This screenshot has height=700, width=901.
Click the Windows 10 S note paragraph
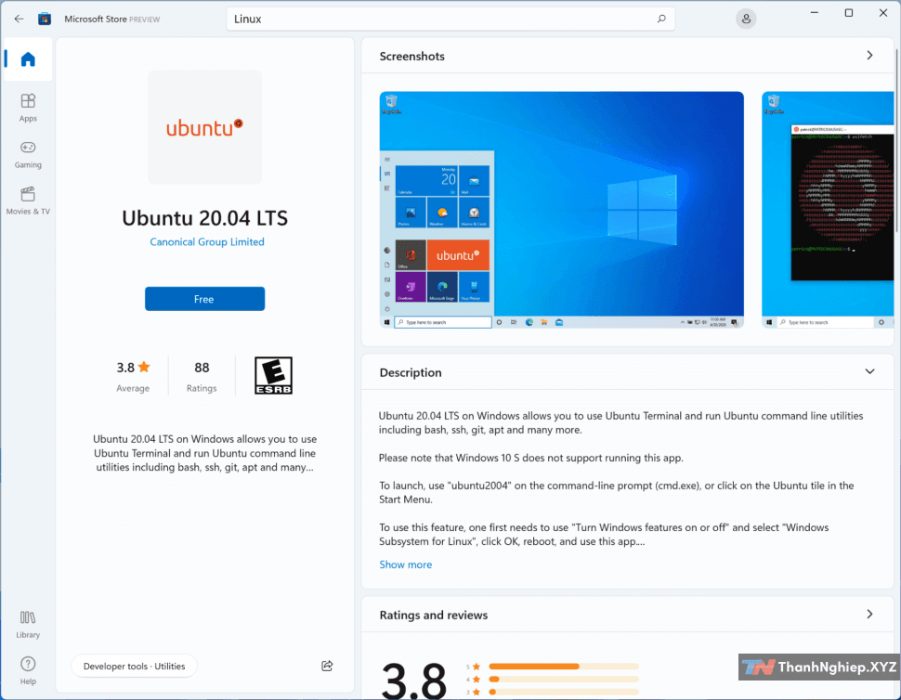pyautogui.click(x=531, y=458)
